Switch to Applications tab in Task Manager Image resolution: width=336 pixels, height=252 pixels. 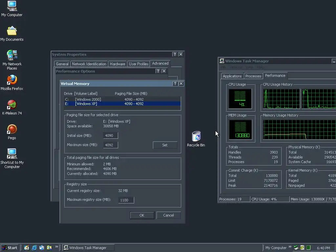232,76
